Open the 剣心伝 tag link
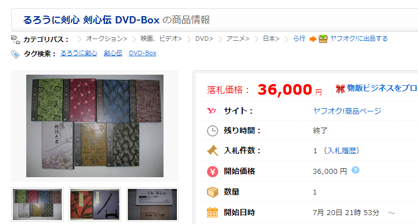Viewport: 418px width, 224px height. click(x=113, y=53)
